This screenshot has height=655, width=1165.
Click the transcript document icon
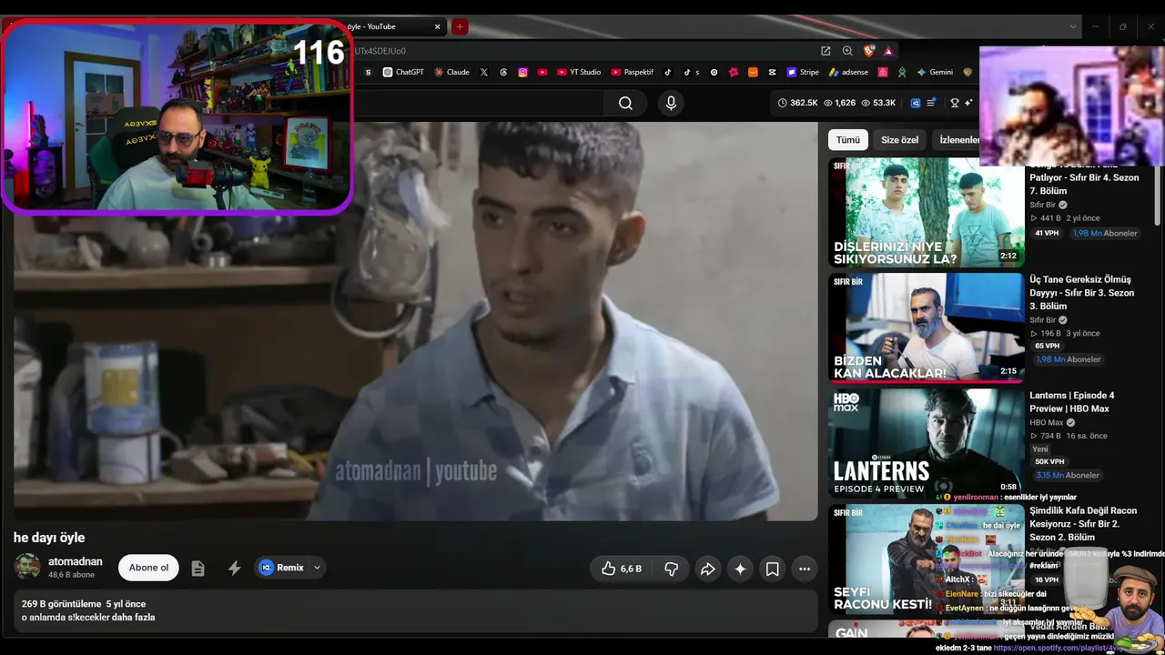coord(198,569)
